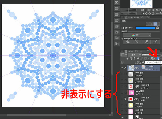The width and height of the screenshot is (162, 119).
Task: Click the canvas horizontal scrollbar
Action: 36,115
